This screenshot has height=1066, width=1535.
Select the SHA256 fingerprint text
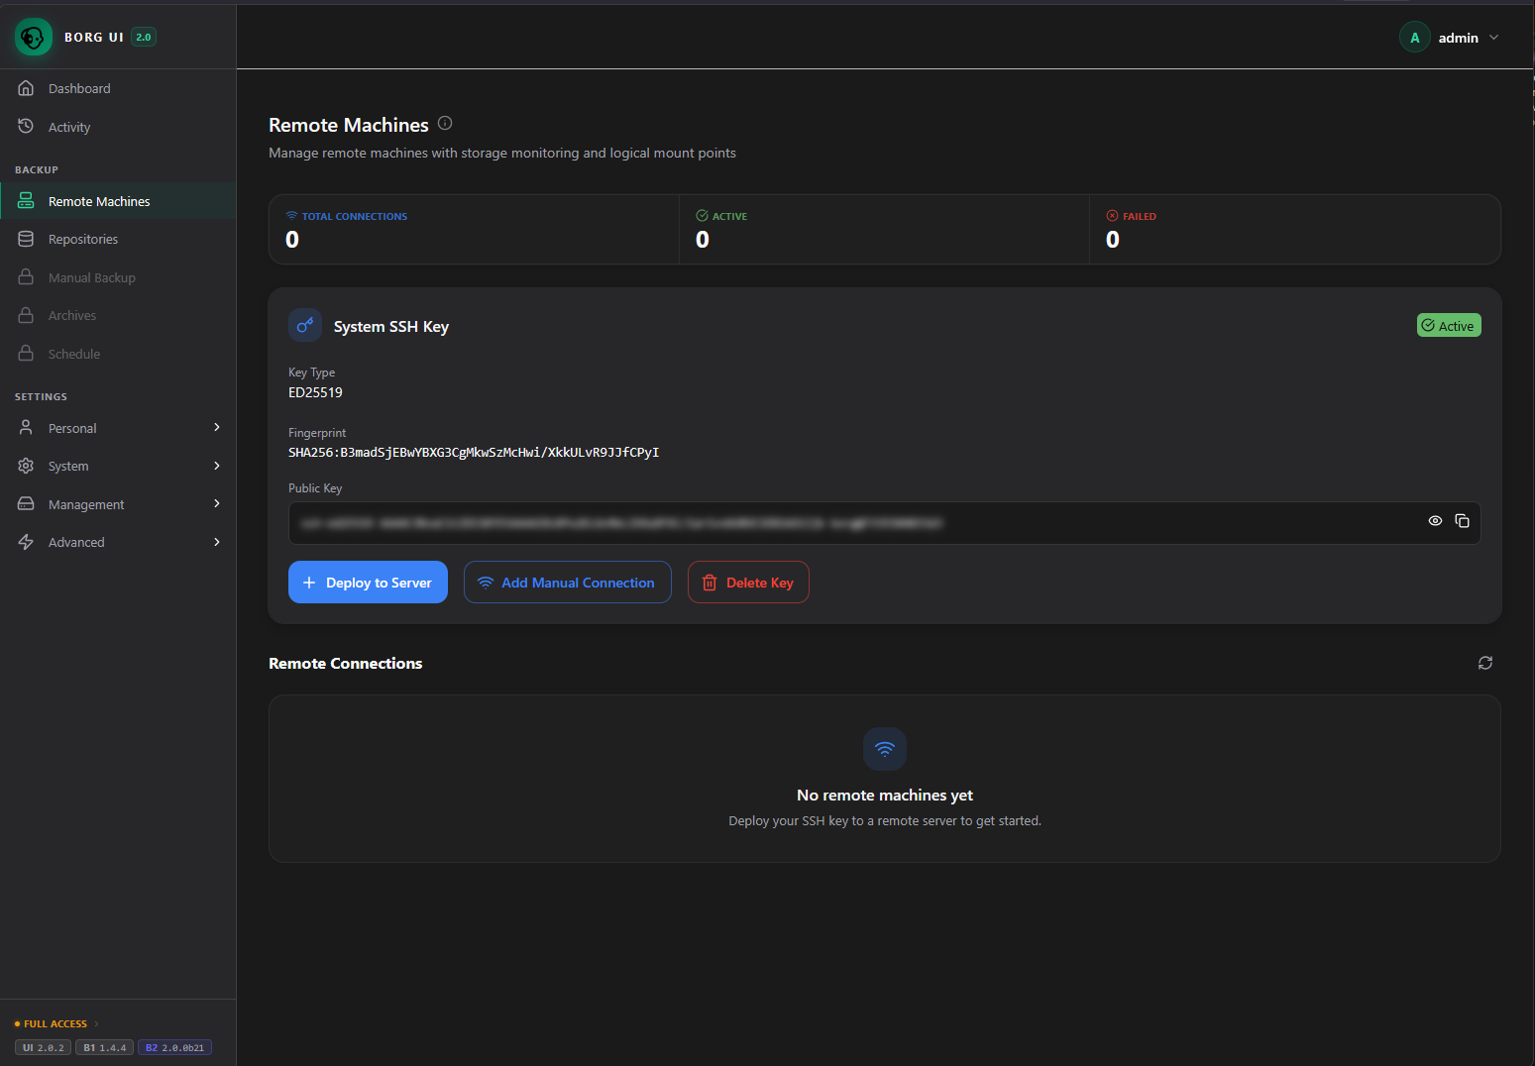click(x=474, y=453)
